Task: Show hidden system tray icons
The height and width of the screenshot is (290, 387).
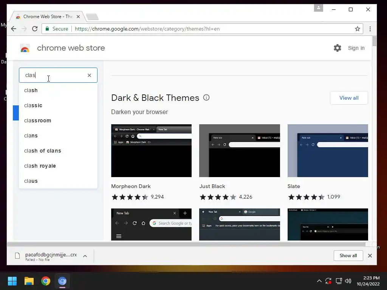Action: tap(319, 281)
